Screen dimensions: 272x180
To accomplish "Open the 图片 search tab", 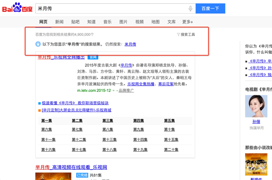I will tap(123, 22).
